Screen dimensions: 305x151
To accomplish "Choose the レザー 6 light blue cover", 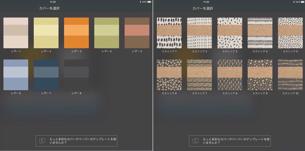I will (16, 75).
